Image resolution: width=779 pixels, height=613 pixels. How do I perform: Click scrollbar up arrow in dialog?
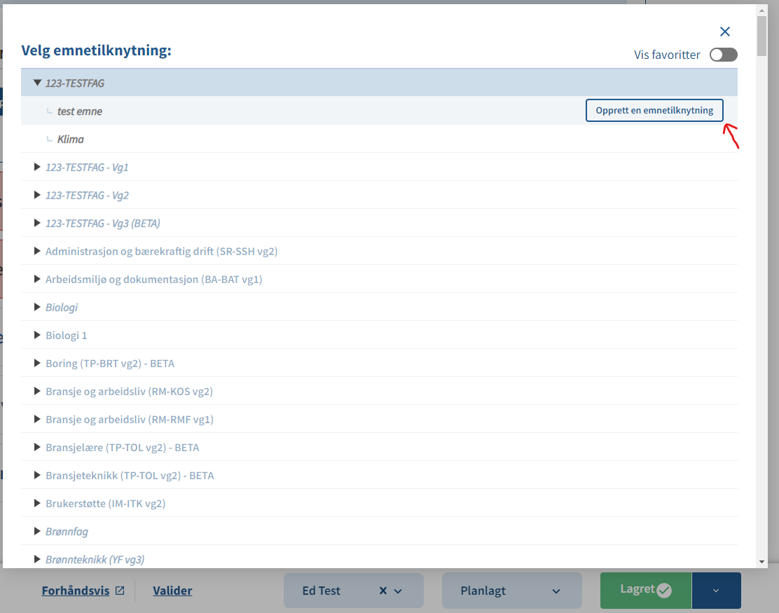point(761,10)
